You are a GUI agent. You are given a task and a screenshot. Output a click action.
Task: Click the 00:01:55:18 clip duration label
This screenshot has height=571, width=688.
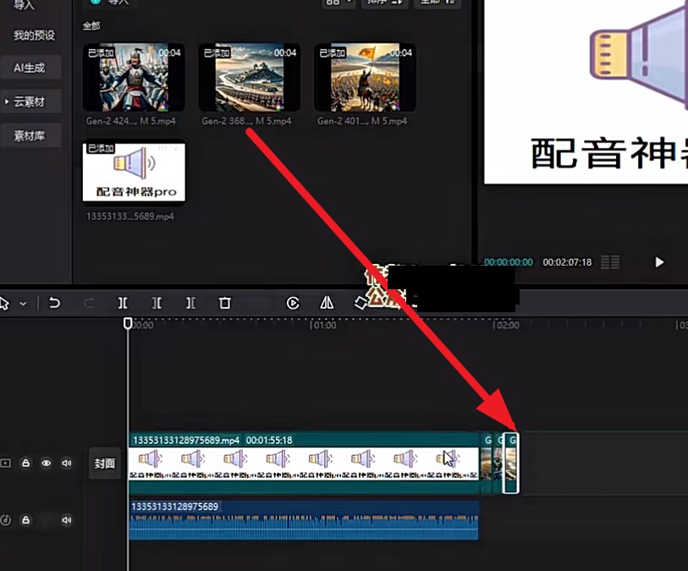269,441
